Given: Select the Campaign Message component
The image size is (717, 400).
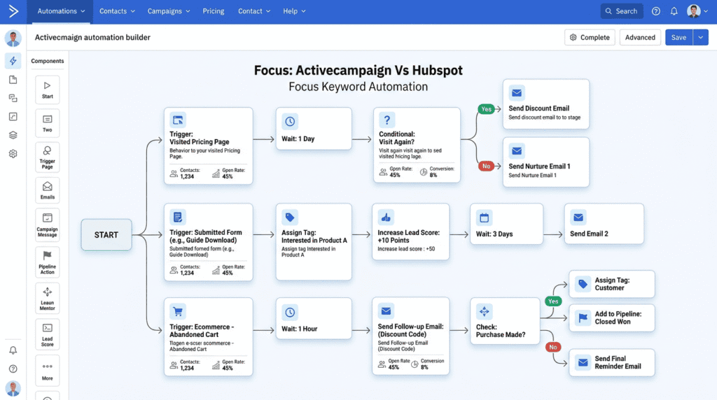Looking at the screenshot, I should [48, 225].
